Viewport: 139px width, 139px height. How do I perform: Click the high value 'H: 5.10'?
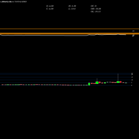click(x=72, y=6)
